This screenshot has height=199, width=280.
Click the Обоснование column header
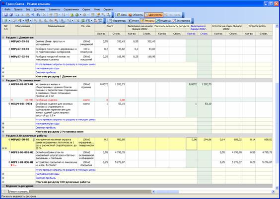coord(23,29)
